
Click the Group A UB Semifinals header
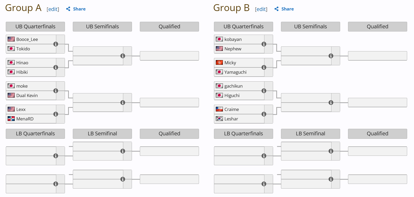click(102, 26)
